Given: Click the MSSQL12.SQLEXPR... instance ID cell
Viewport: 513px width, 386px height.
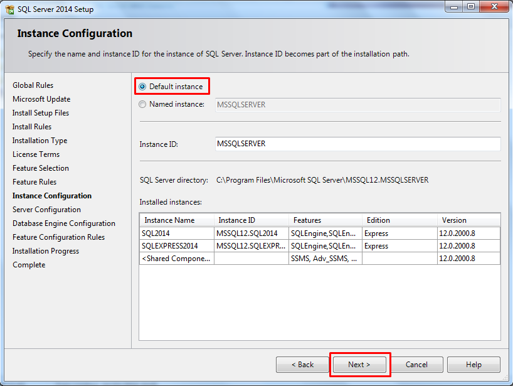Looking at the screenshot, I should 251,246.
